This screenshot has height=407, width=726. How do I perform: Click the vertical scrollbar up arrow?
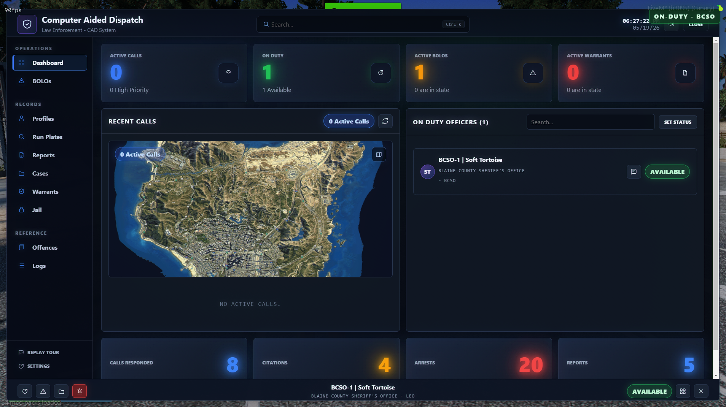716,40
